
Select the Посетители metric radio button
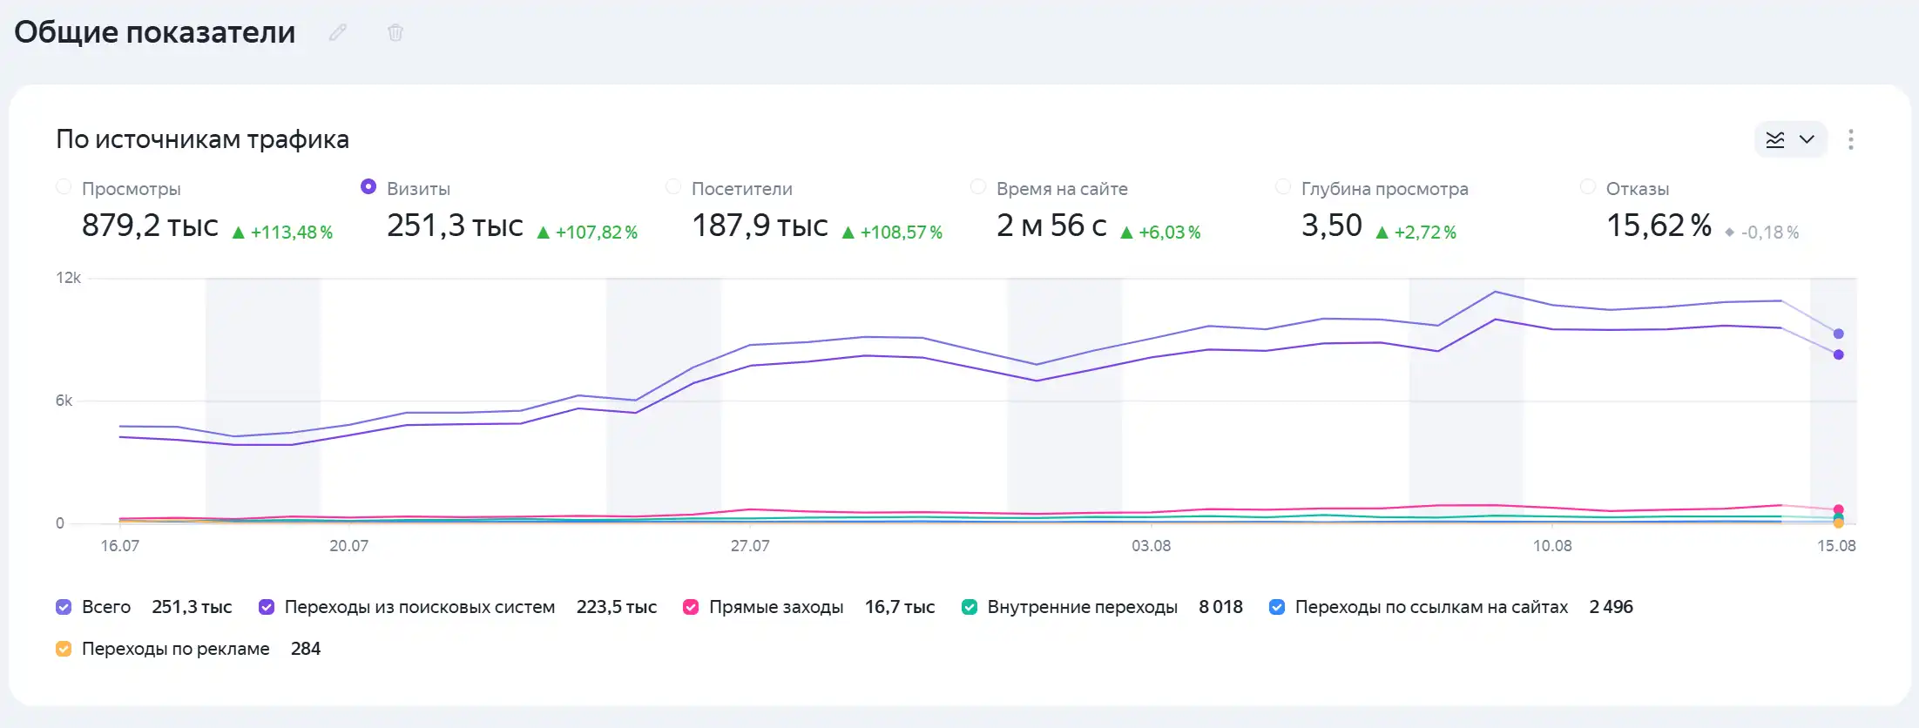(673, 187)
